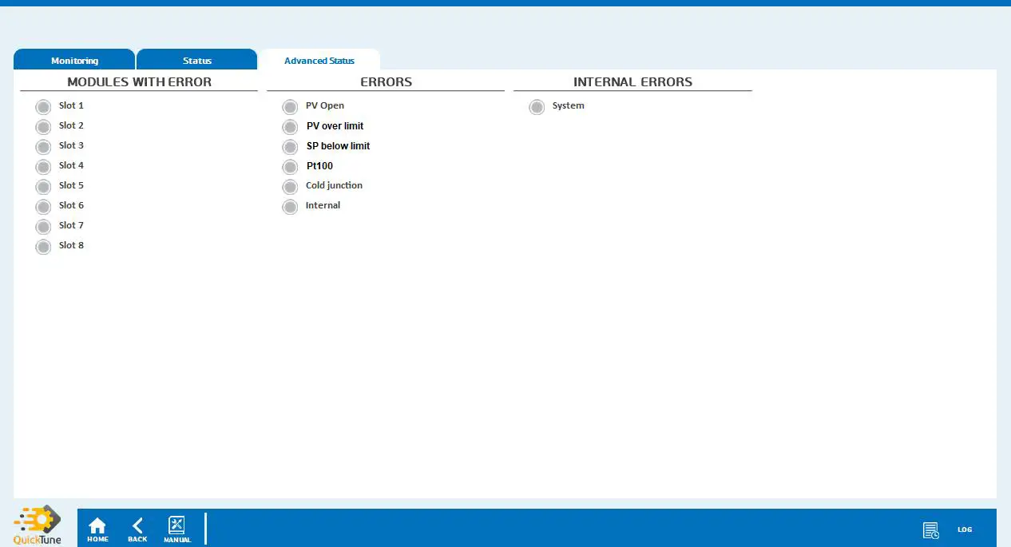Click the LOG text label
The width and height of the screenshot is (1011, 547).
pos(965,529)
